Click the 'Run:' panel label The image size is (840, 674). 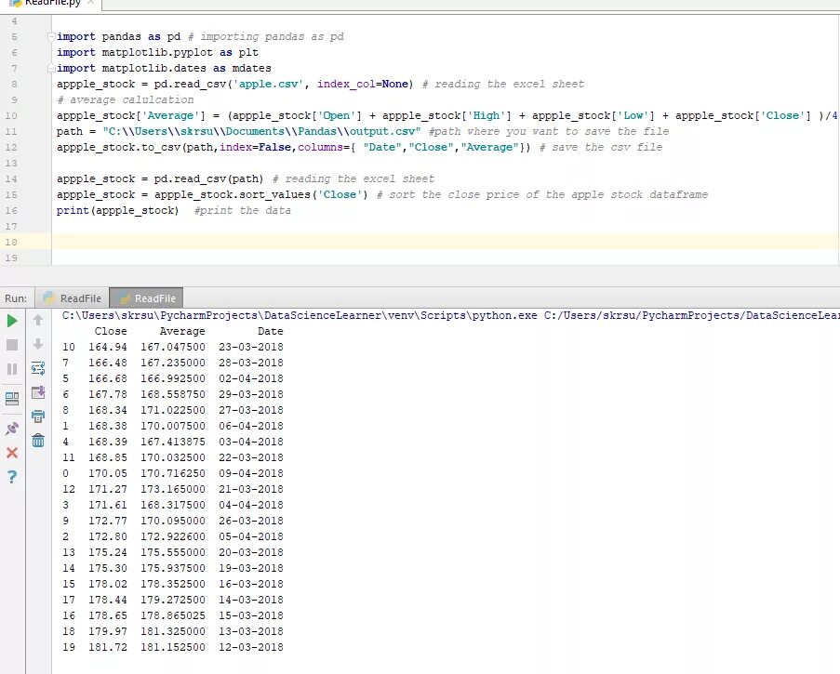[x=16, y=298]
